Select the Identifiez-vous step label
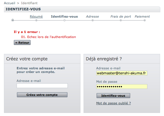The height and width of the screenshot is (116, 164). 64,16
